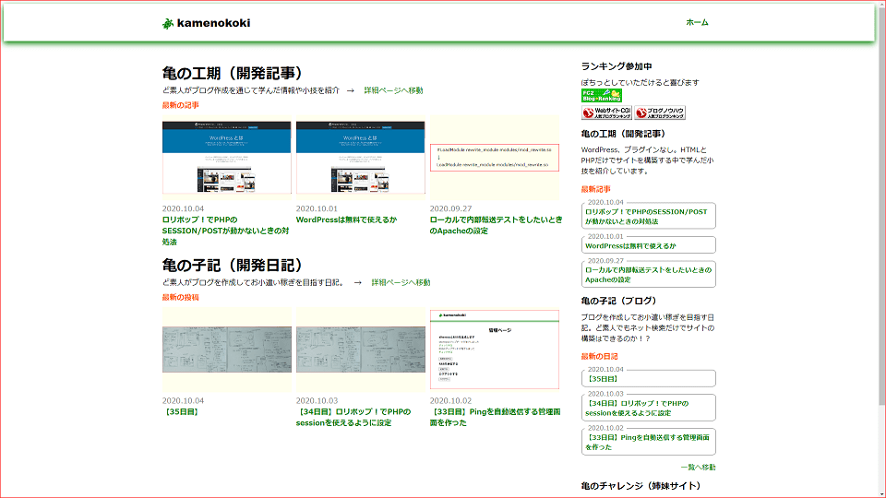886x498 pixels.
Task: Click the date 2020.10.03 under main thumbnails
Action: click(x=317, y=400)
